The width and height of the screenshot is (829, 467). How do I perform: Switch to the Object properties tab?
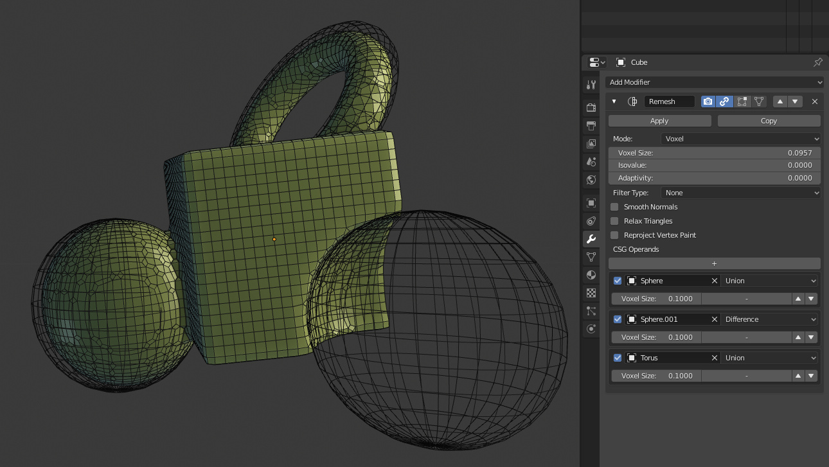pyautogui.click(x=591, y=203)
